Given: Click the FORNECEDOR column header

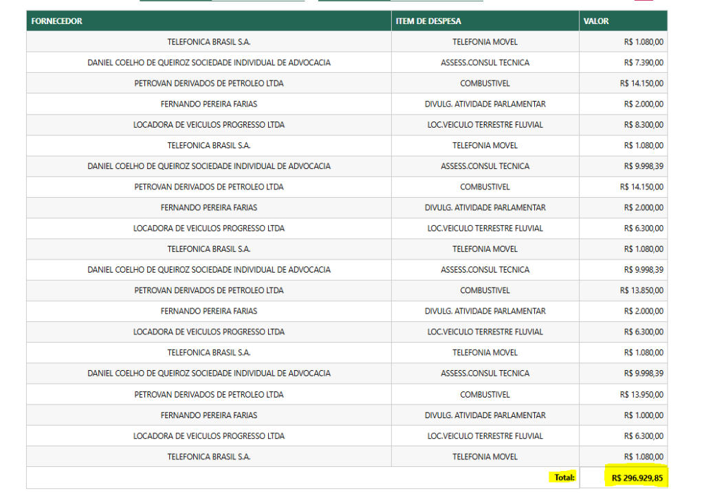Looking at the screenshot, I should tap(57, 21).
